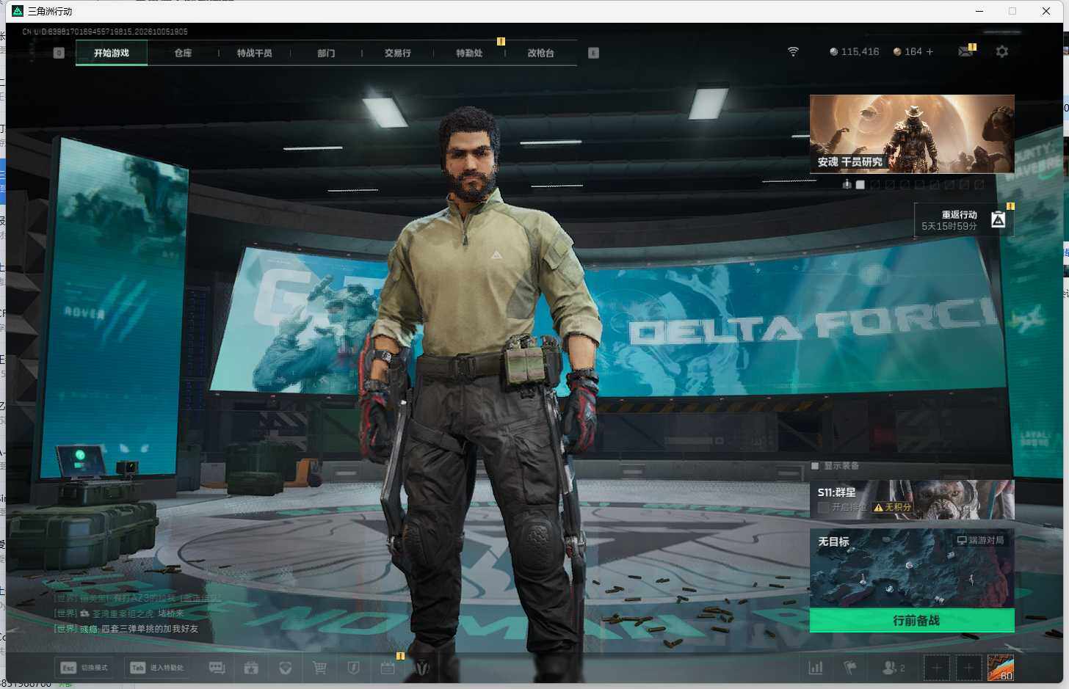Open the 改枪台 tab

click(x=540, y=53)
